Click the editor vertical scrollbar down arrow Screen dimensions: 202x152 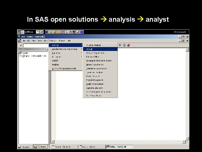coord(187,138)
